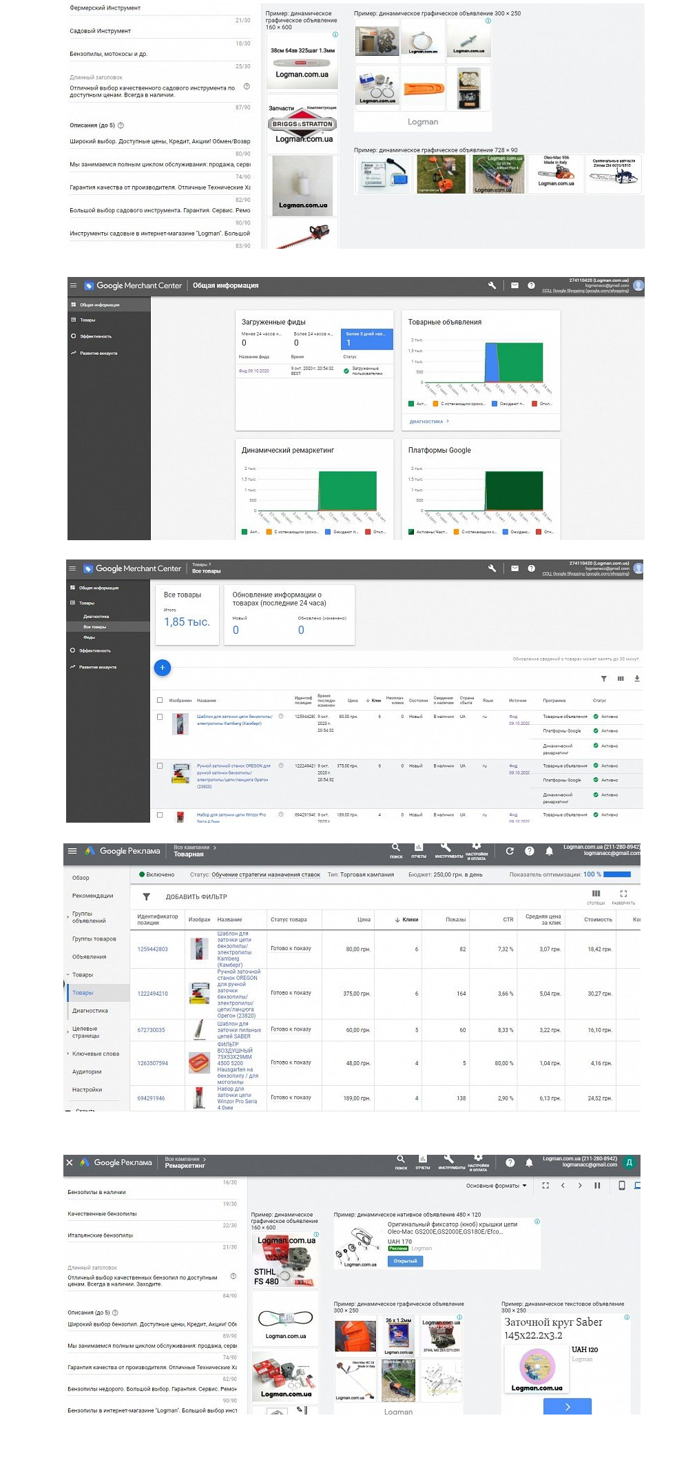Screen dimensions: 697x1480
Task: Open hamburger menu in Merchant Center Общая информация screen
Action: [x=73, y=285]
